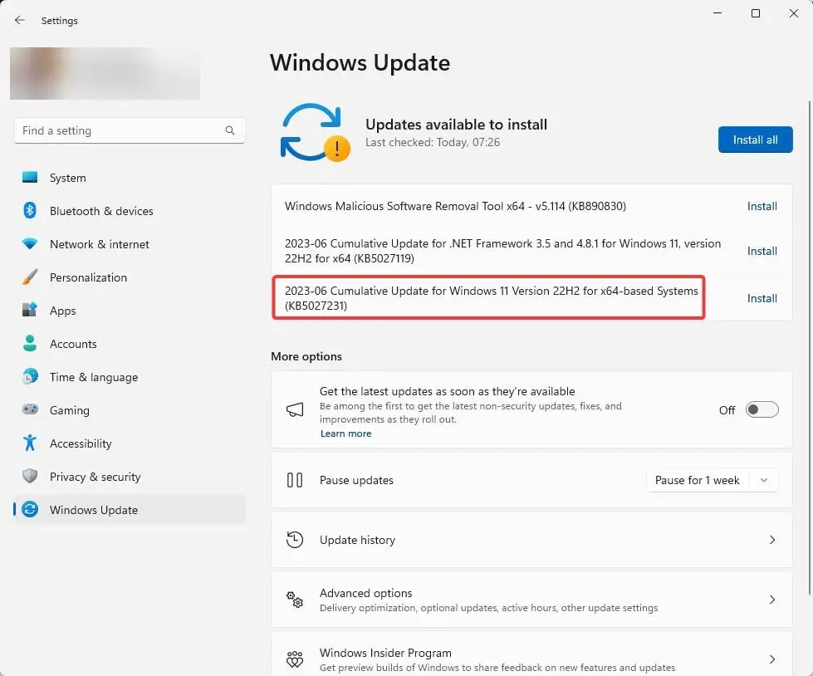The width and height of the screenshot is (813, 676).
Task: Click the Accessibility figure icon
Action: click(30, 443)
